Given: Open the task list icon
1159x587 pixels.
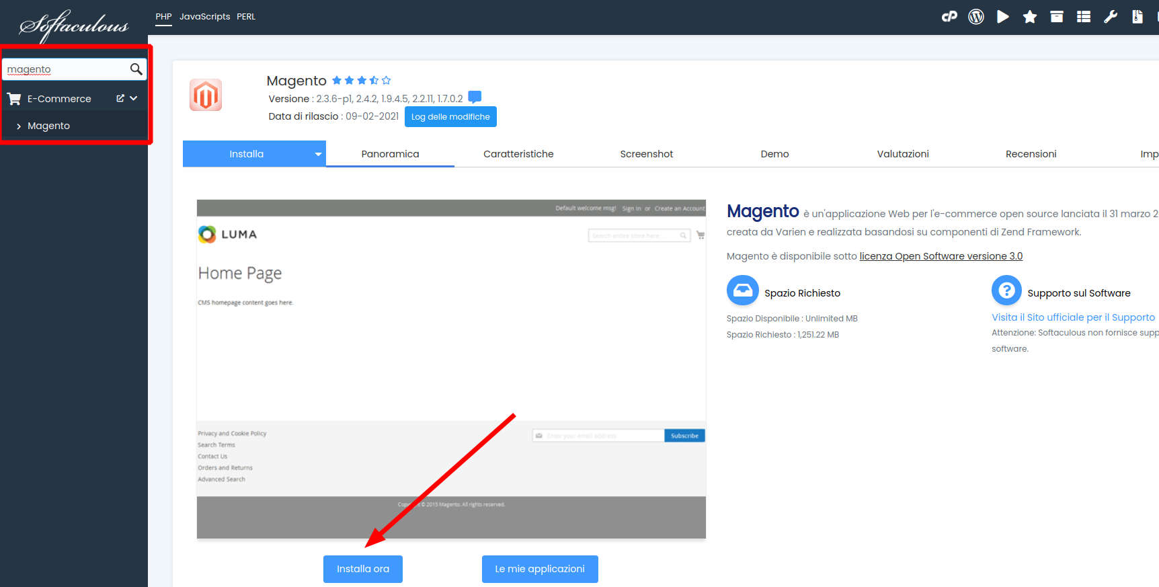Looking at the screenshot, I should click(x=1084, y=17).
